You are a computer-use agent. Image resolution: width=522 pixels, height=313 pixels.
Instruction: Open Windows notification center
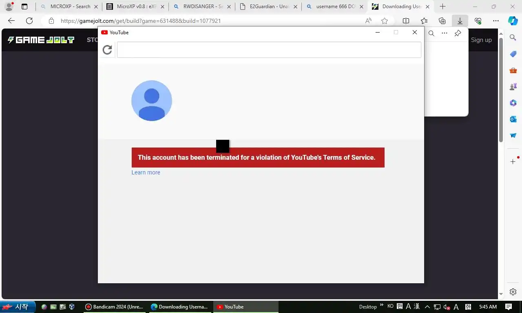(x=509, y=307)
